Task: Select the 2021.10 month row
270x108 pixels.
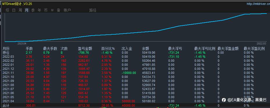Action: pyautogui.click(x=135, y=77)
